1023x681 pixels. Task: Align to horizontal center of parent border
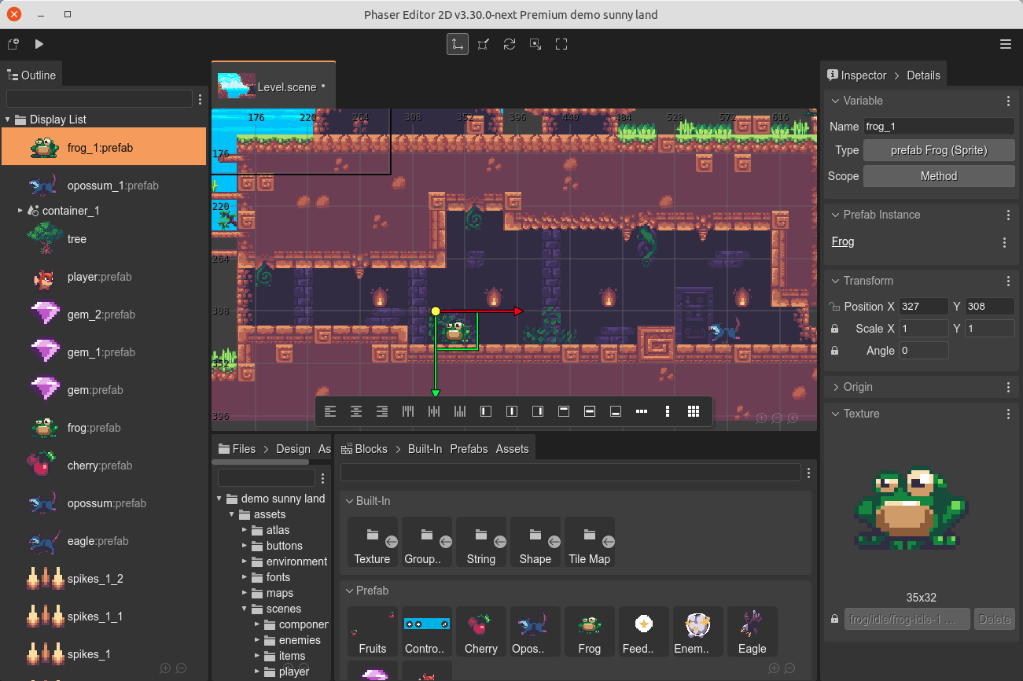pos(512,411)
